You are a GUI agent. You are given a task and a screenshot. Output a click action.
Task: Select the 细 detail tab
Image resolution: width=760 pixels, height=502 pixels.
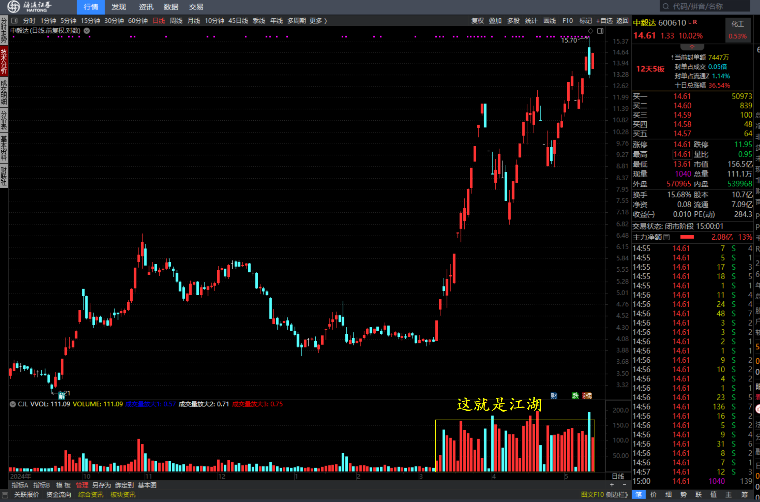click(668, 494)
